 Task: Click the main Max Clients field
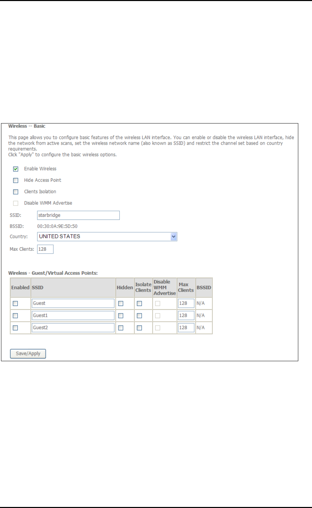click(45, 249)
